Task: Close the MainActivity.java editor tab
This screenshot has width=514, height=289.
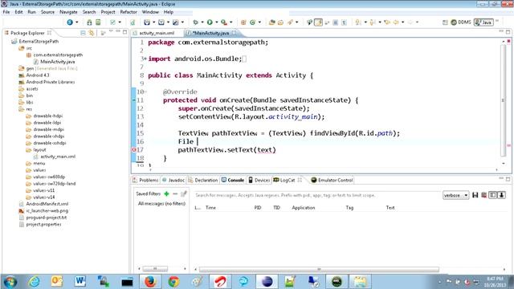Action: point(234,33)
